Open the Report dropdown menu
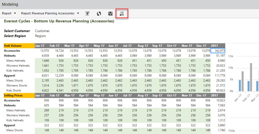 coord(9,13)
